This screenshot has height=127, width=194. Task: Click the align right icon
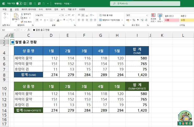[x=87, y=20]
